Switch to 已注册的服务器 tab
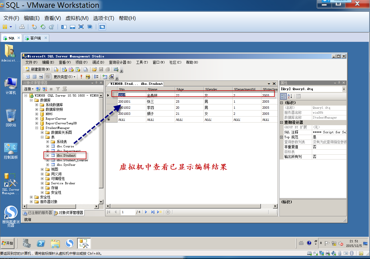 point(38,213)
